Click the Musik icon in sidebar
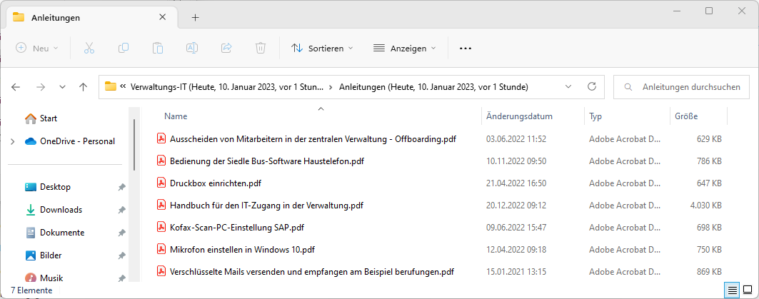The image size is (759, 299). tap(31, 278)
